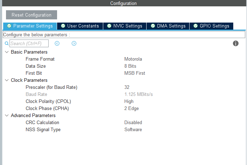
Task: Select the greyed Baud Rate label
Action: [x=36, y=94]
